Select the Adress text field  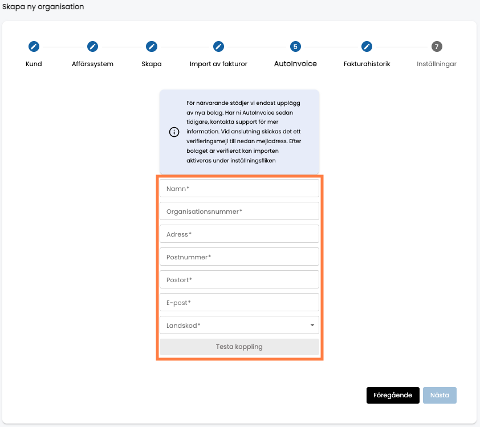coord(239,234)
